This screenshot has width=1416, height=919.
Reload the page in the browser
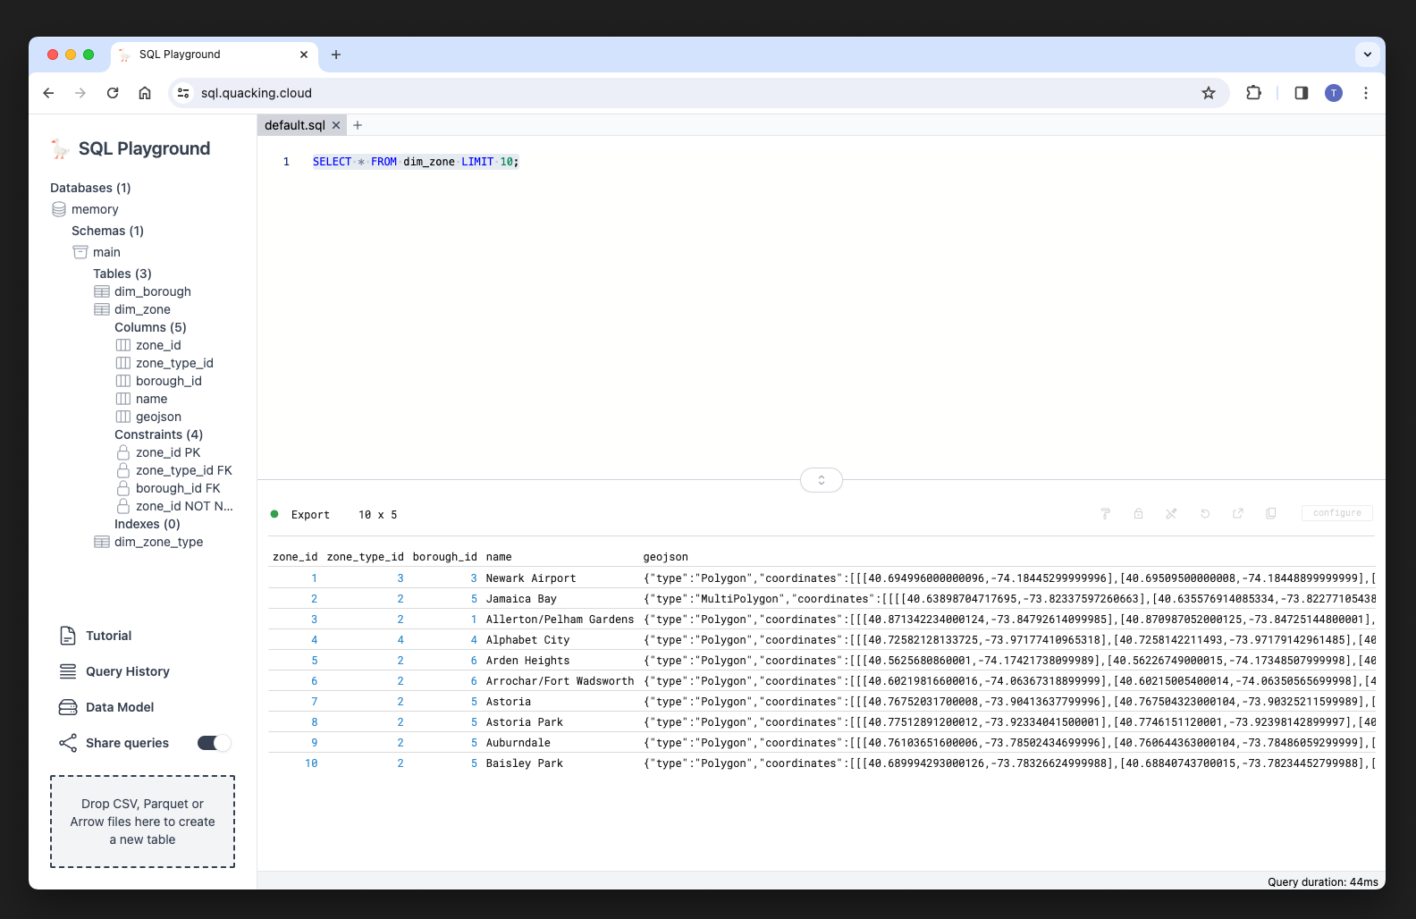tap(113, 93)
